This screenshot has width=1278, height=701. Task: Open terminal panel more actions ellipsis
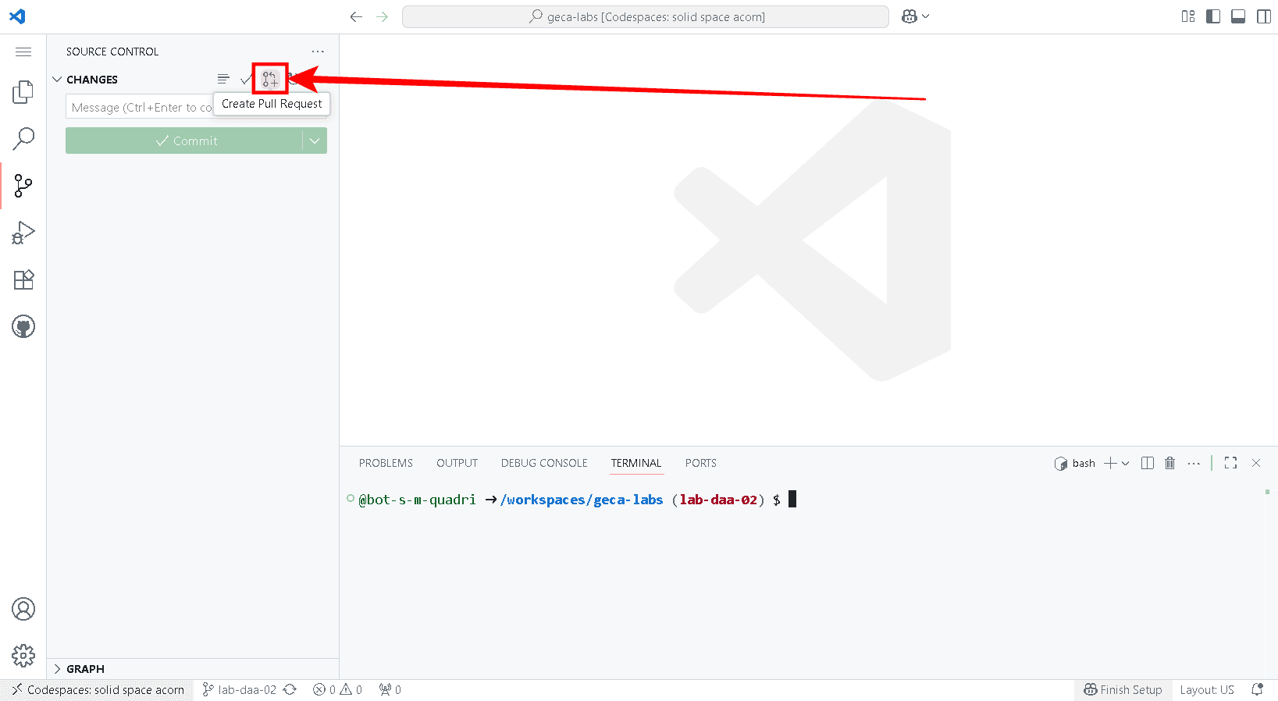(x=1194, y=463)
